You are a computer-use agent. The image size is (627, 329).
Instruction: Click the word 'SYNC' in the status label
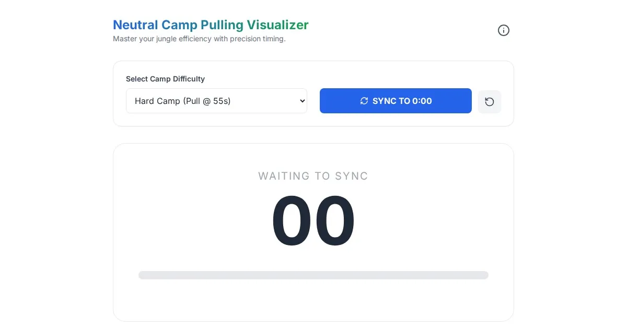(352, 176)
